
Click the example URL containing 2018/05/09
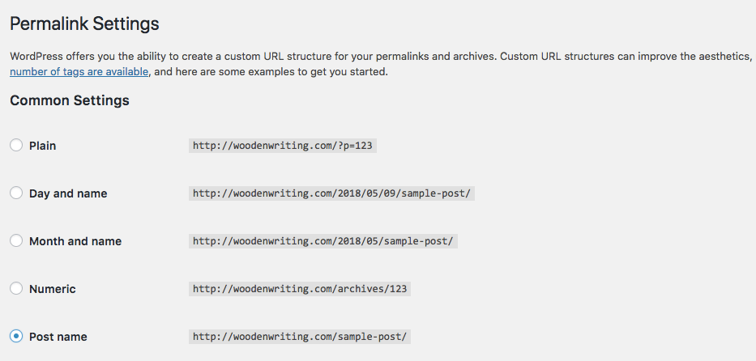pyautogui.click(x=331, y=193)
